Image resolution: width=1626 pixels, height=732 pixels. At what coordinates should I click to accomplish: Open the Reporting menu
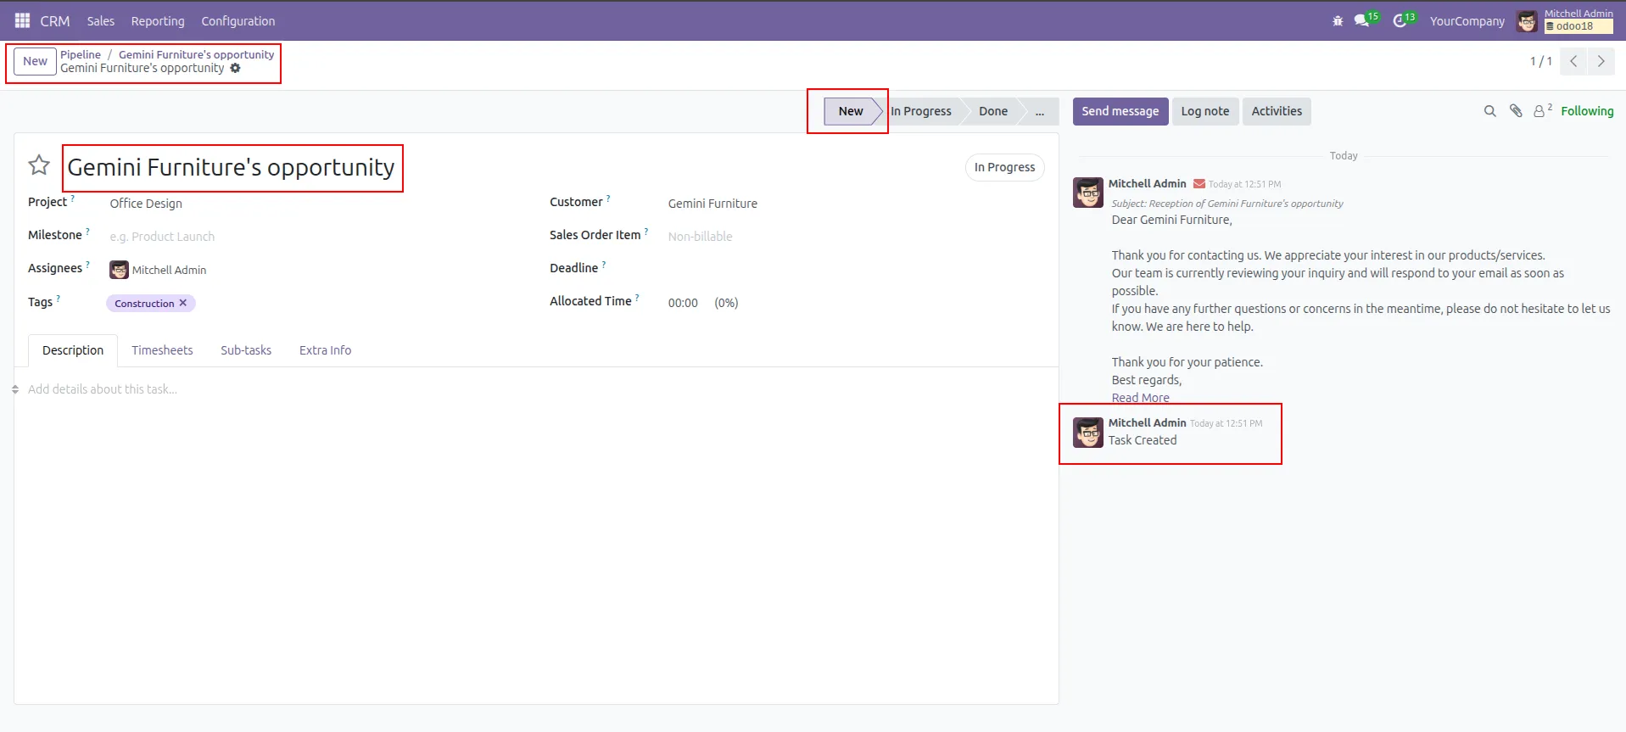pyautogui.click(x=157, y=21)
